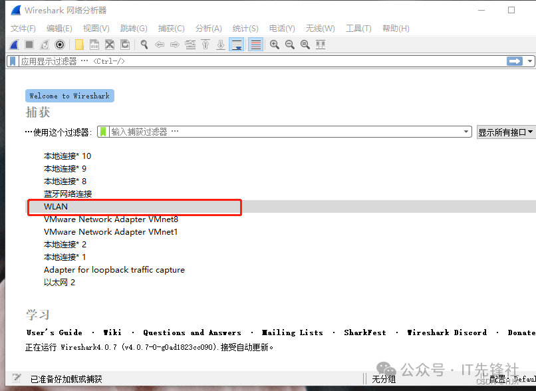
Task: Open the Wireshark Discord link
Action: (x=447, y=332)
